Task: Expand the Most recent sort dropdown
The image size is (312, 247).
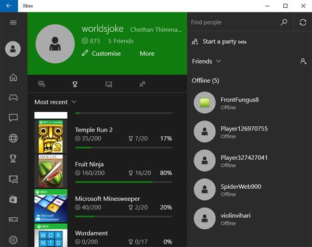Action: [55, 102]
